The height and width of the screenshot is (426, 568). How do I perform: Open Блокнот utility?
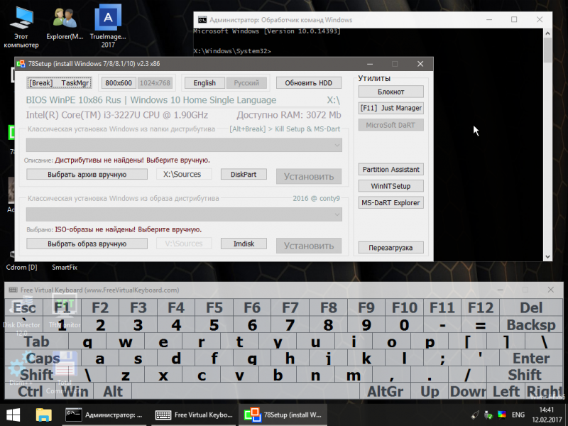pos(391,92)
